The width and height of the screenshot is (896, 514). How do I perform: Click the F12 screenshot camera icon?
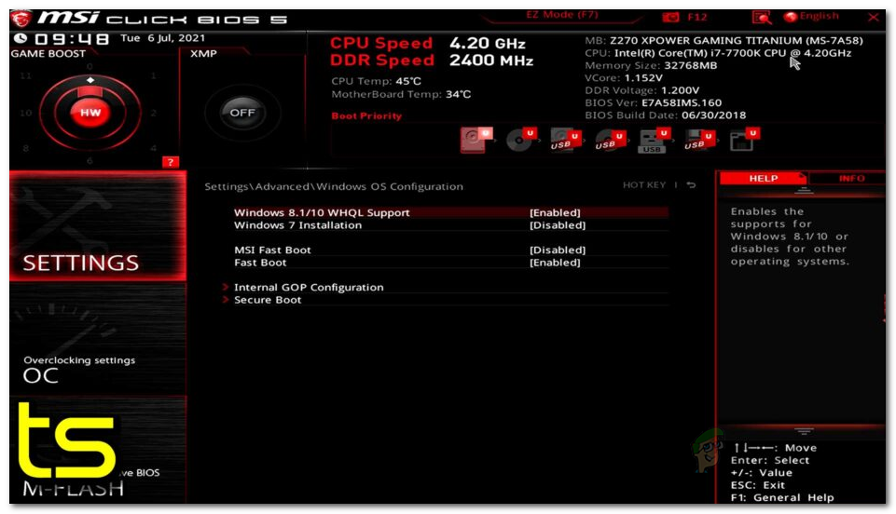tap(671, 17)
